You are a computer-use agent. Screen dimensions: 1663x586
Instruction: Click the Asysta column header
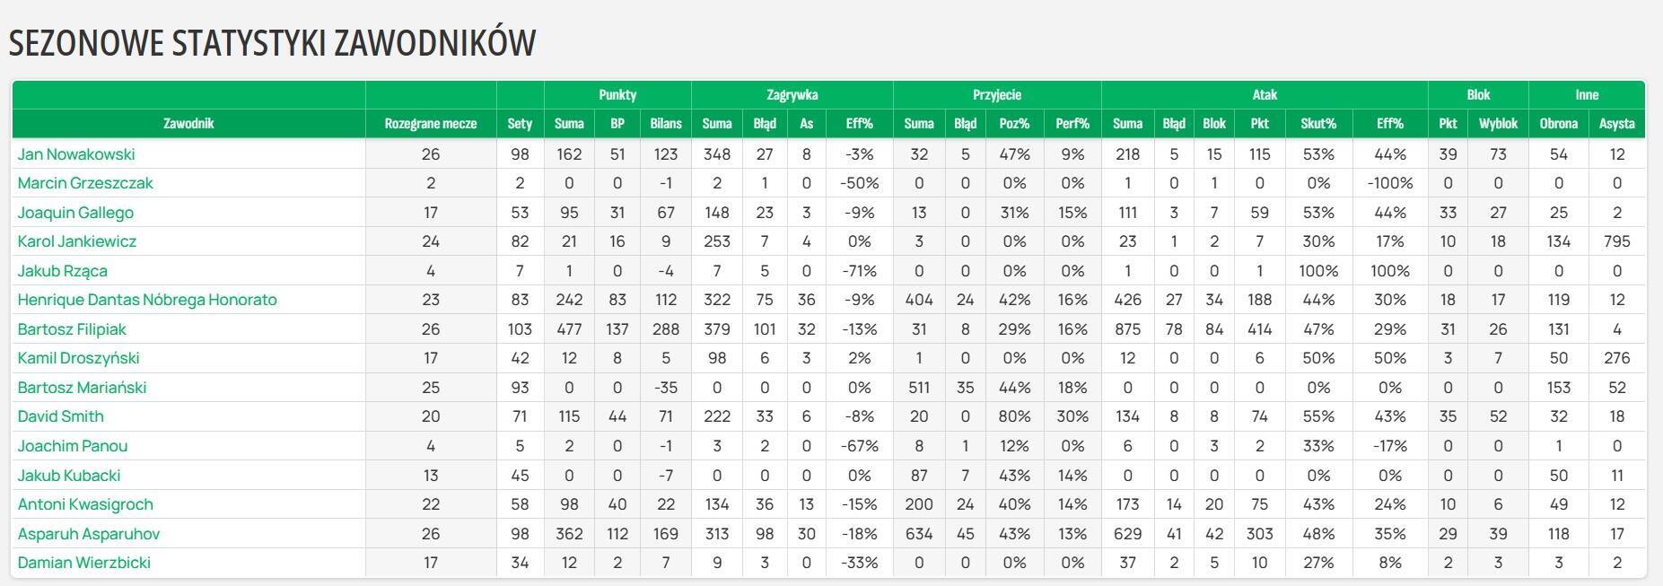point(1616,124)
